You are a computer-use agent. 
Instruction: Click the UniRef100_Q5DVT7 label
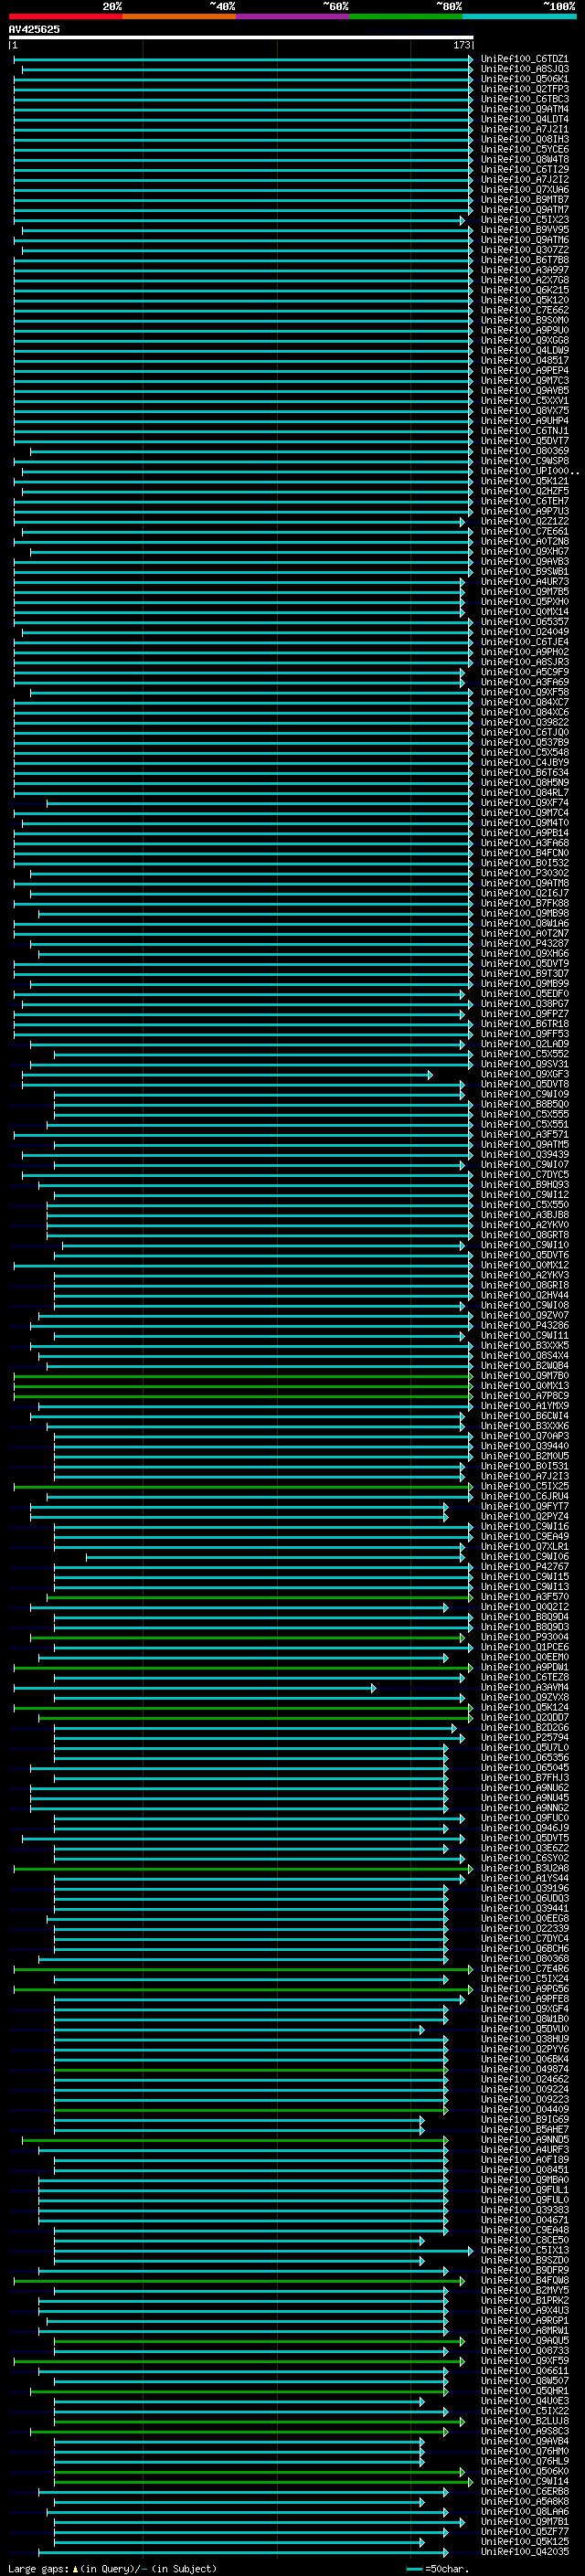tap(525, 441)
